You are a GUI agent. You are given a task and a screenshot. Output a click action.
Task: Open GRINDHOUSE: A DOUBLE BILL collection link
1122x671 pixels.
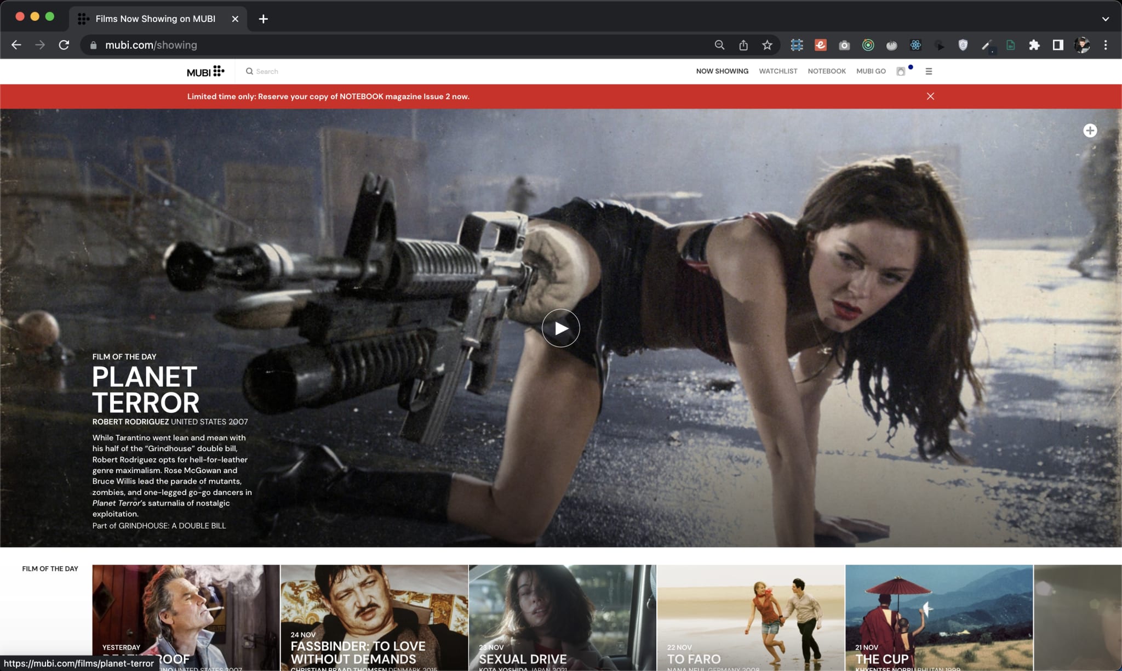172,525
